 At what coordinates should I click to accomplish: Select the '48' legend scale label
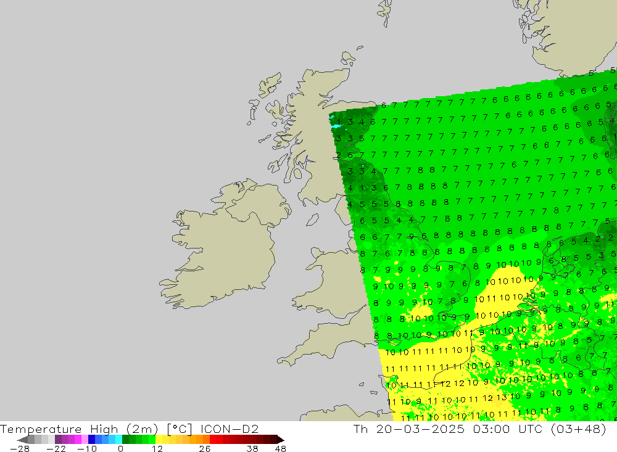pos(281,449)
